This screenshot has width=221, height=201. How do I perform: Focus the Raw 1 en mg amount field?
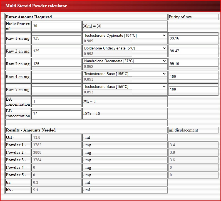56,38
